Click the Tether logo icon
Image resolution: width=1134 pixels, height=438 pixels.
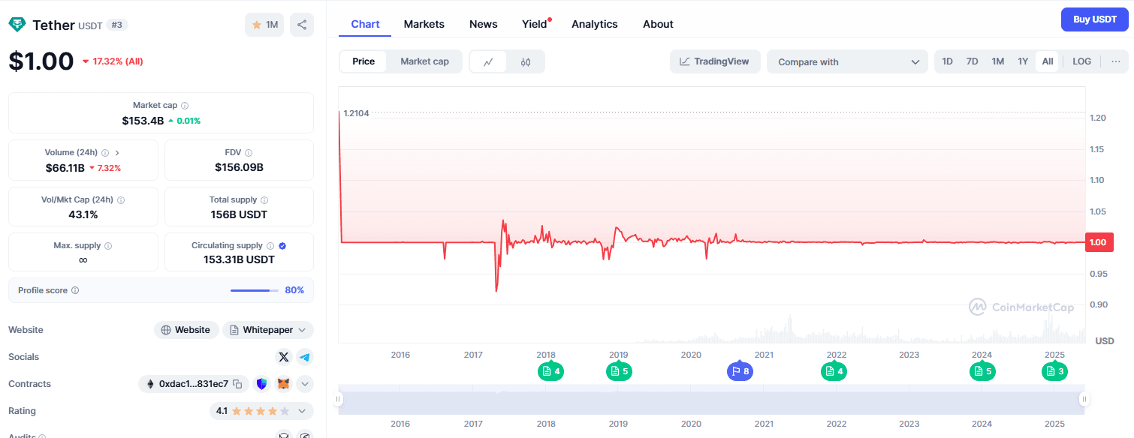click(17, 25)
